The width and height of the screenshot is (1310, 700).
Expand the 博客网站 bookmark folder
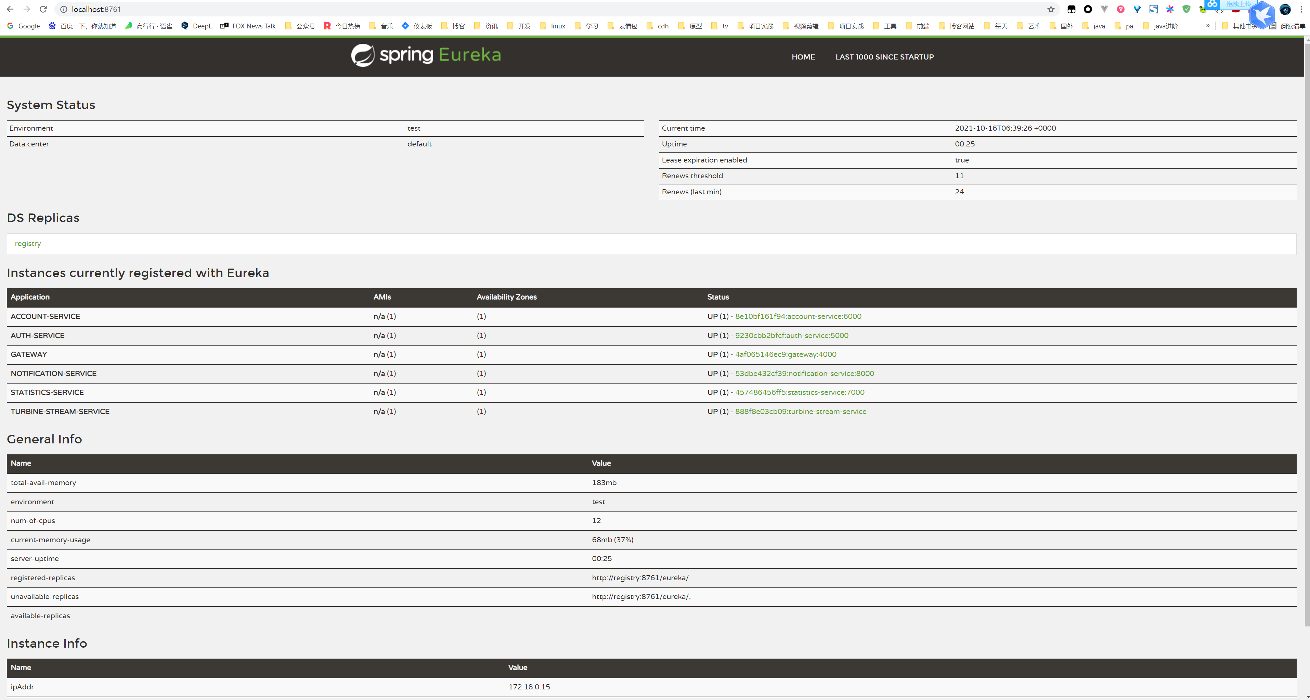[x=957, y=26]
